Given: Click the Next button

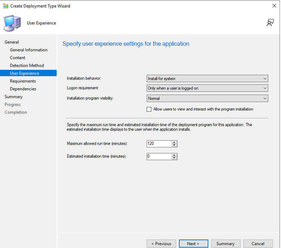Looking at the screenshot, I should point(193,243).
